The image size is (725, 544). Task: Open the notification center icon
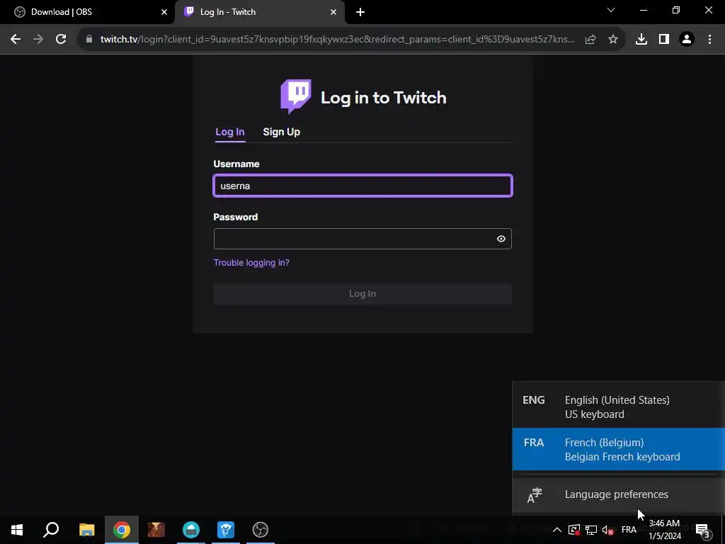point(702,530)
